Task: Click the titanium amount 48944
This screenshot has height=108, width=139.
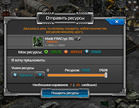Action: (76, 52)
